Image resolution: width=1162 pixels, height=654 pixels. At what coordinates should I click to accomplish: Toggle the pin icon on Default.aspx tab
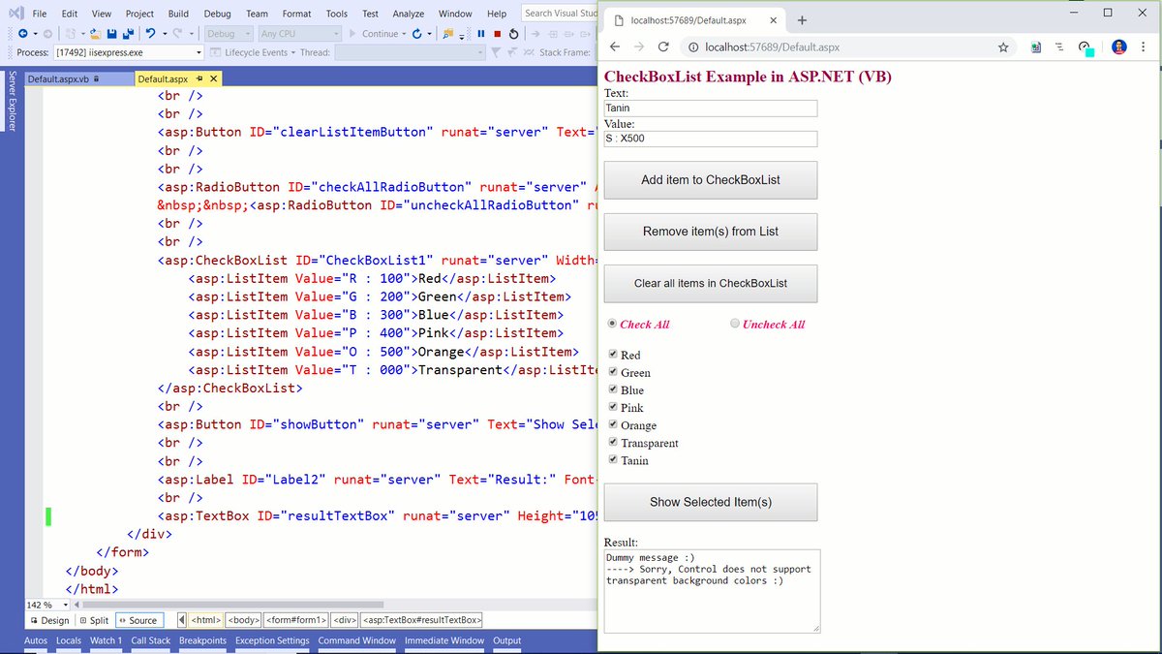(x=199, y=78)
